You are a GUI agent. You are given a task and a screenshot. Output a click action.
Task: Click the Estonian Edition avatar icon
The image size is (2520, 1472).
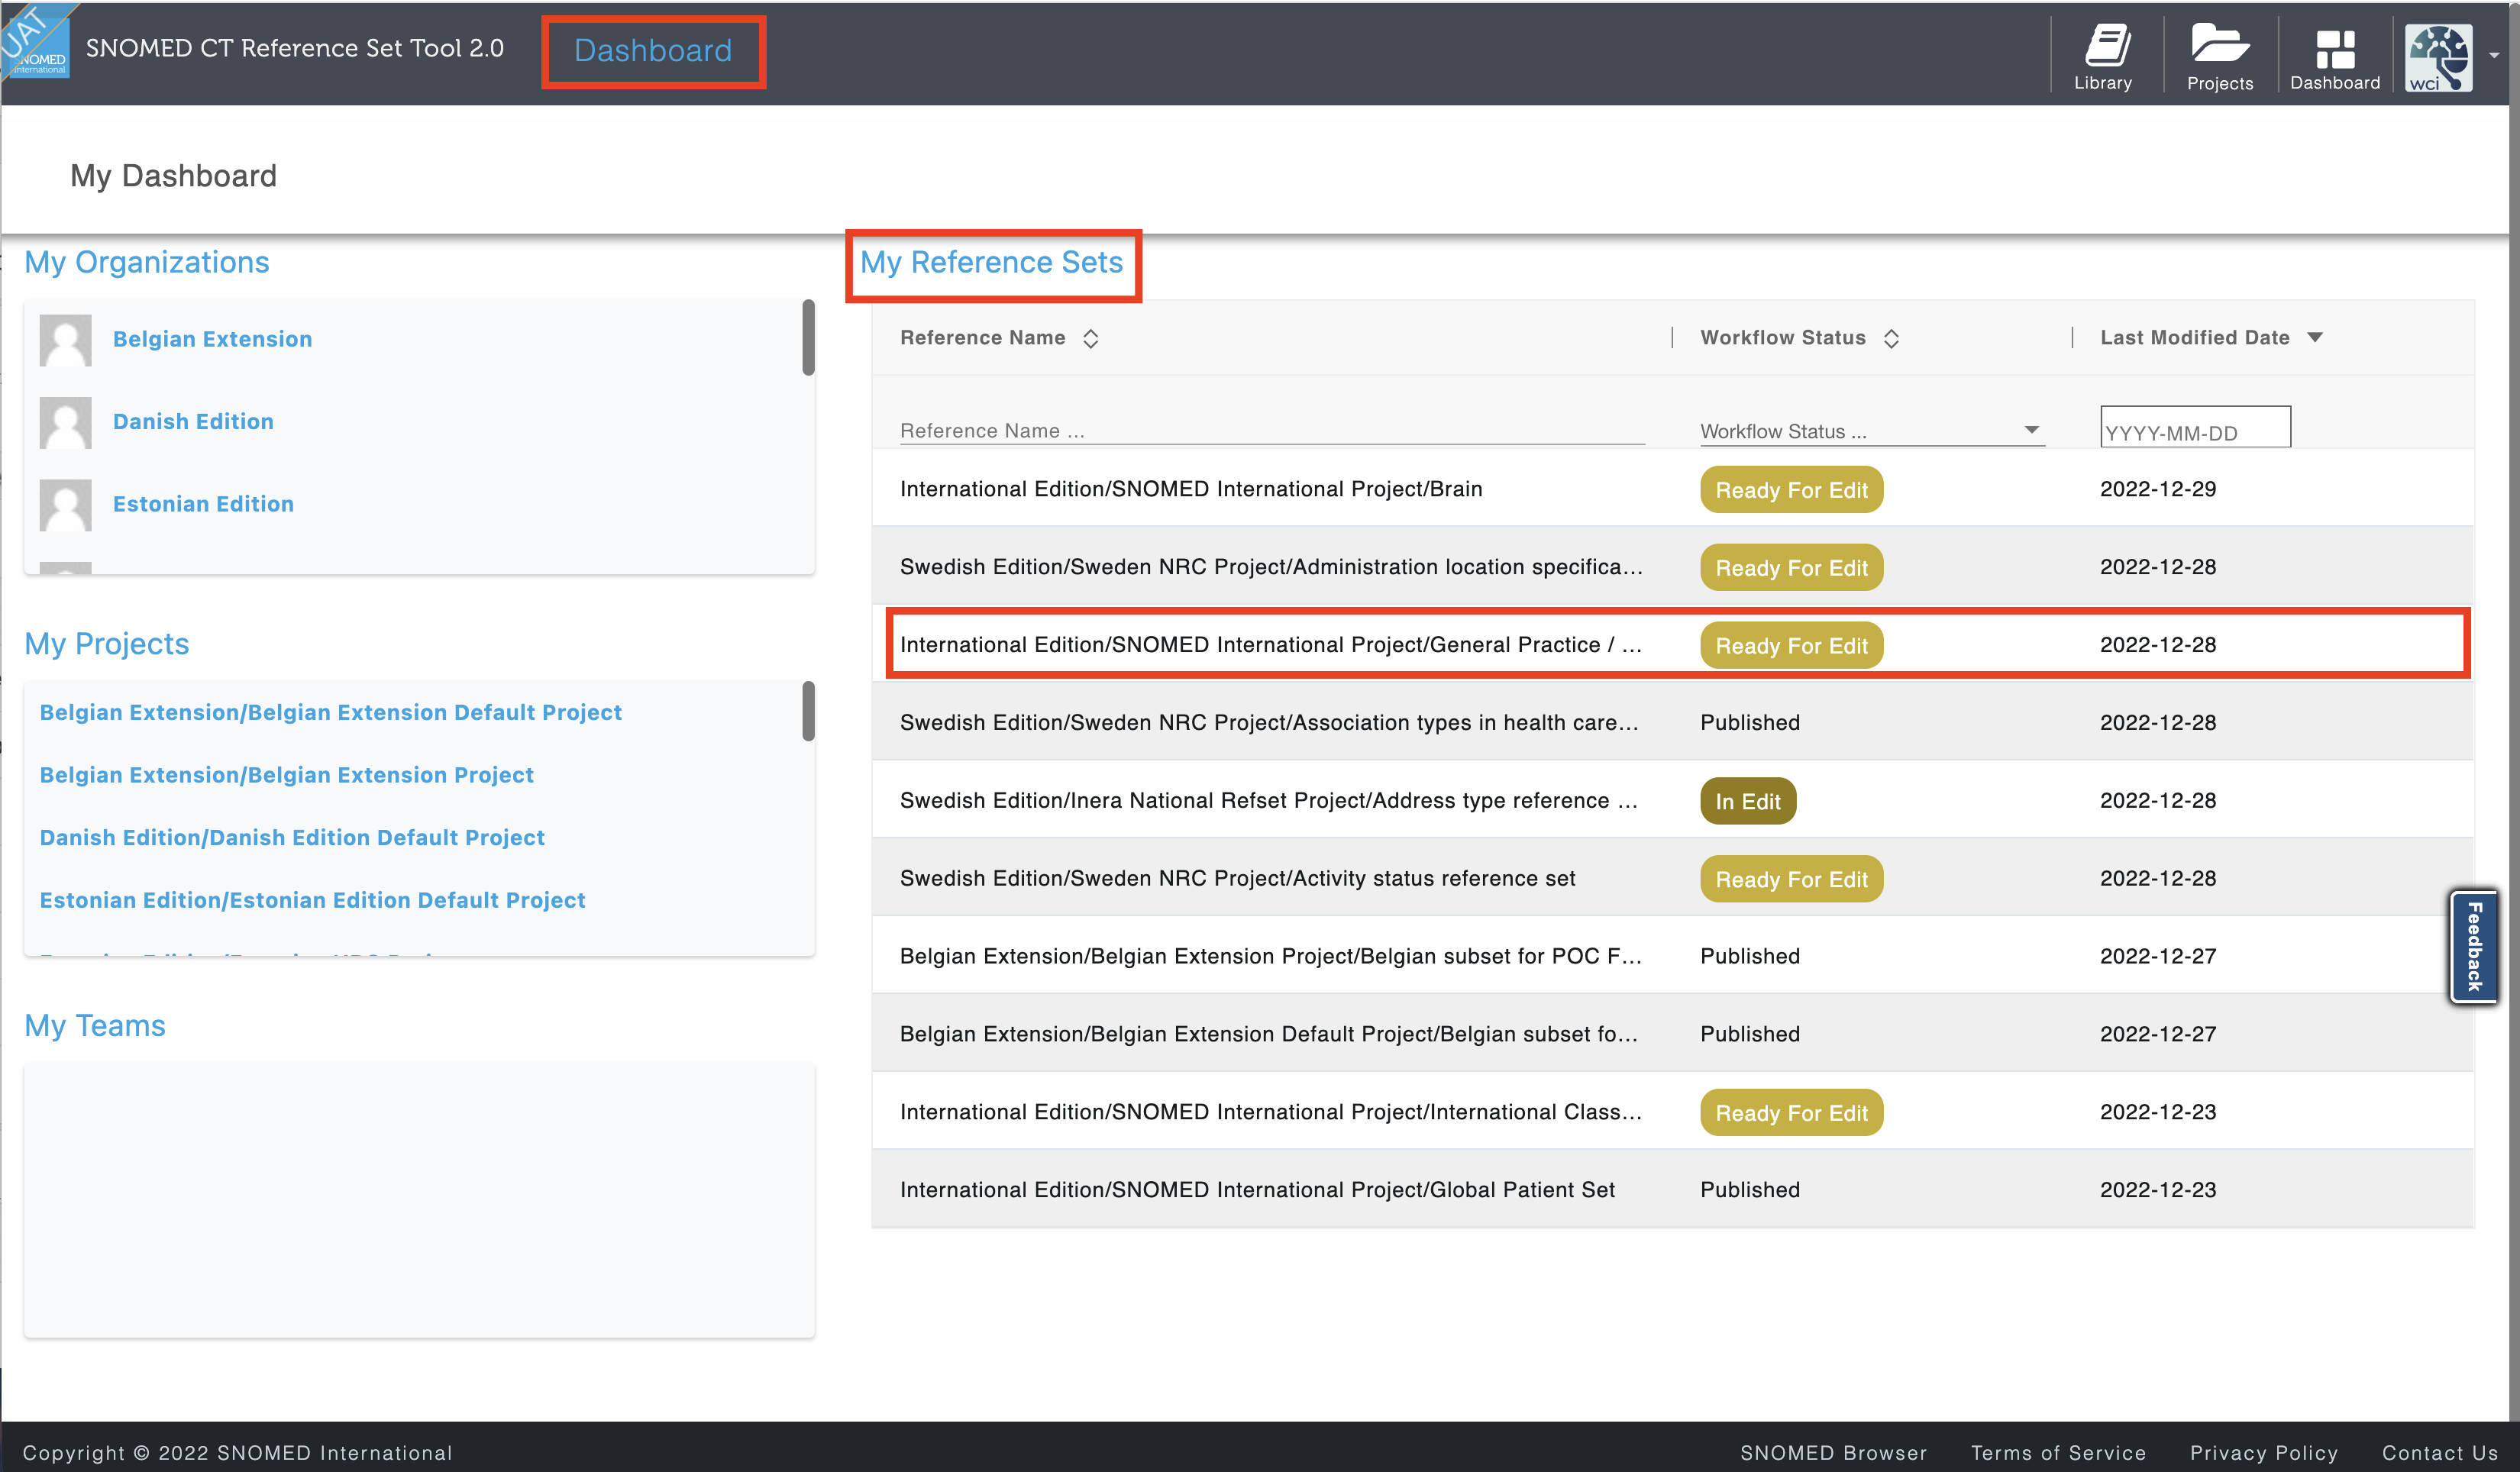[65, 505]
